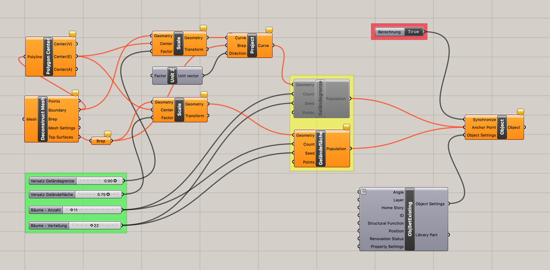Select the Object component name bar
The height and width of the screenshot is (270, 550).
[502, 127]
